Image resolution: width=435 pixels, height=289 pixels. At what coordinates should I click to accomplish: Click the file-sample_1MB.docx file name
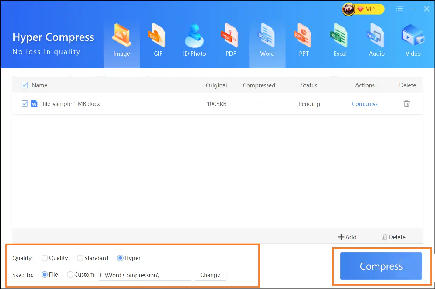(x=71, y=104)
